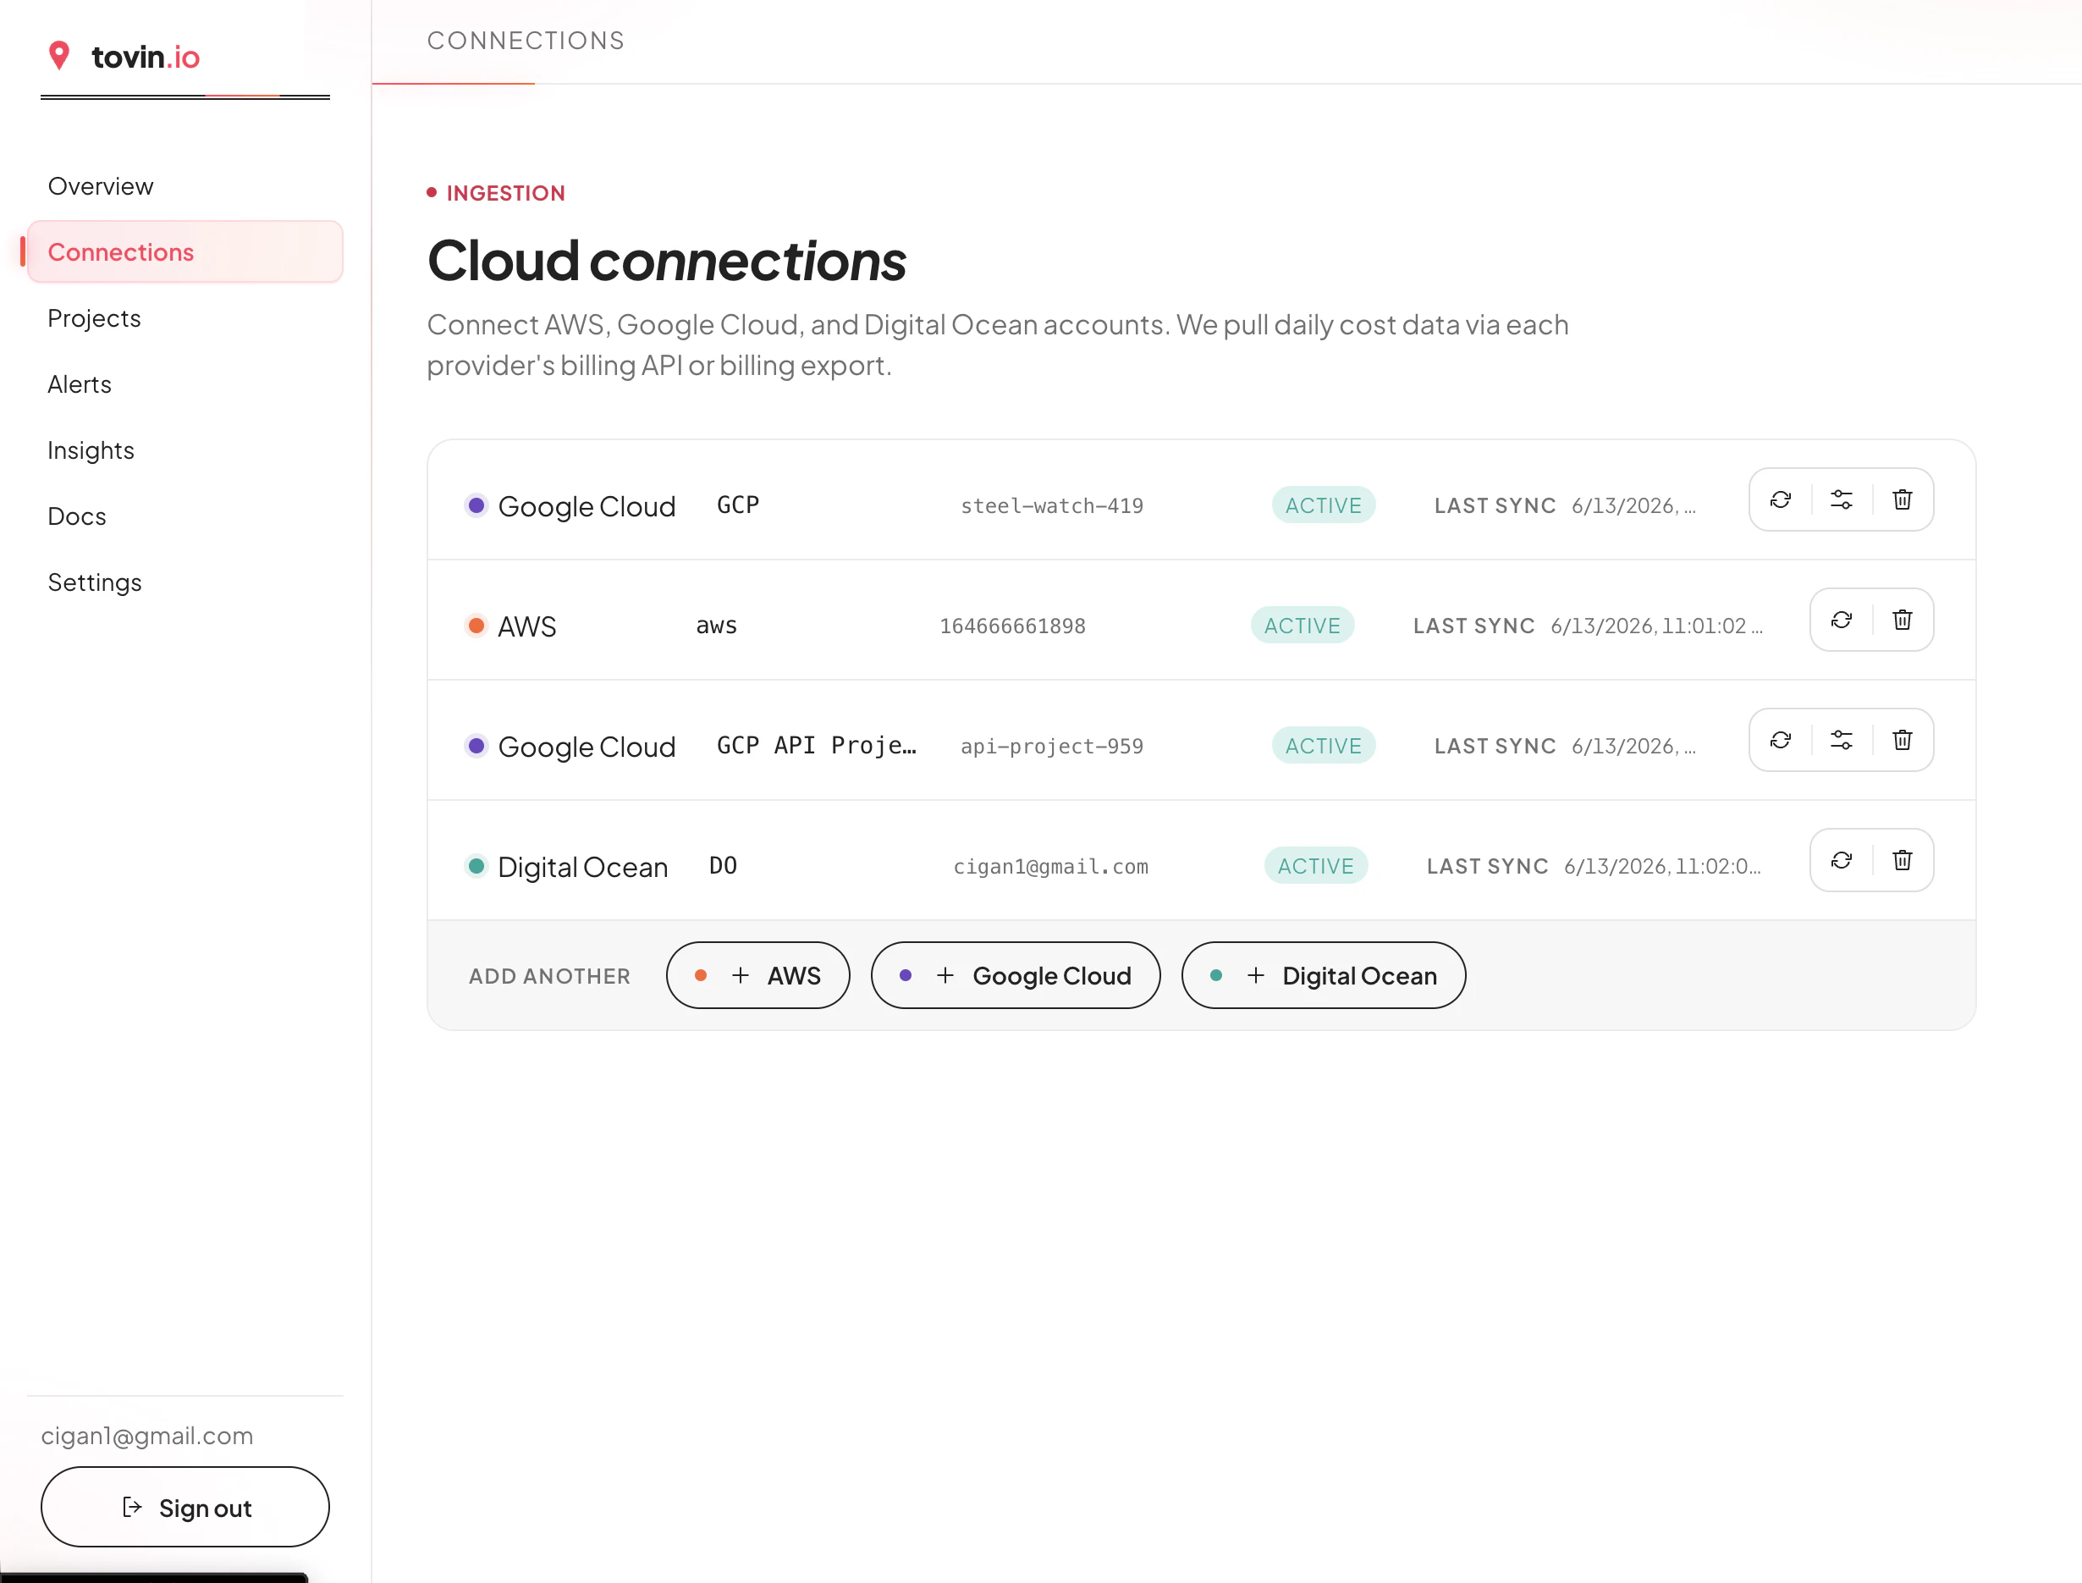Click the api-project-959 project ID
This screenshot has width=2082, height=1583.
pos(1051,747)
